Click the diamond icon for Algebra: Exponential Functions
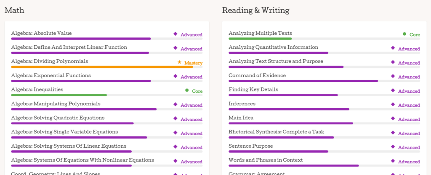The height and width of the screenshot is (175, 431). point(176,76)
